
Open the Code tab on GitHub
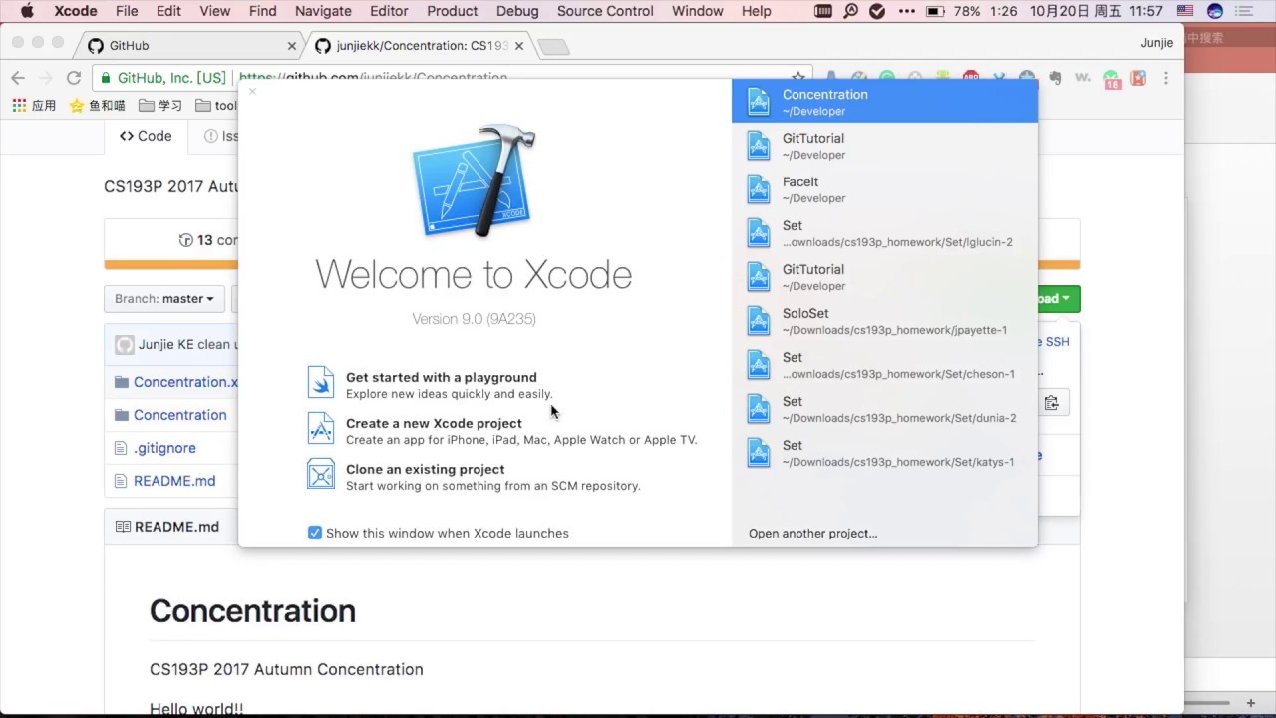tap(146, 136)
